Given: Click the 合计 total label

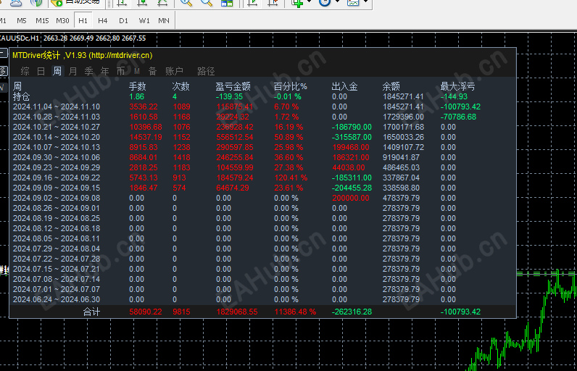Looking at the screenshot, I should 91,312.
